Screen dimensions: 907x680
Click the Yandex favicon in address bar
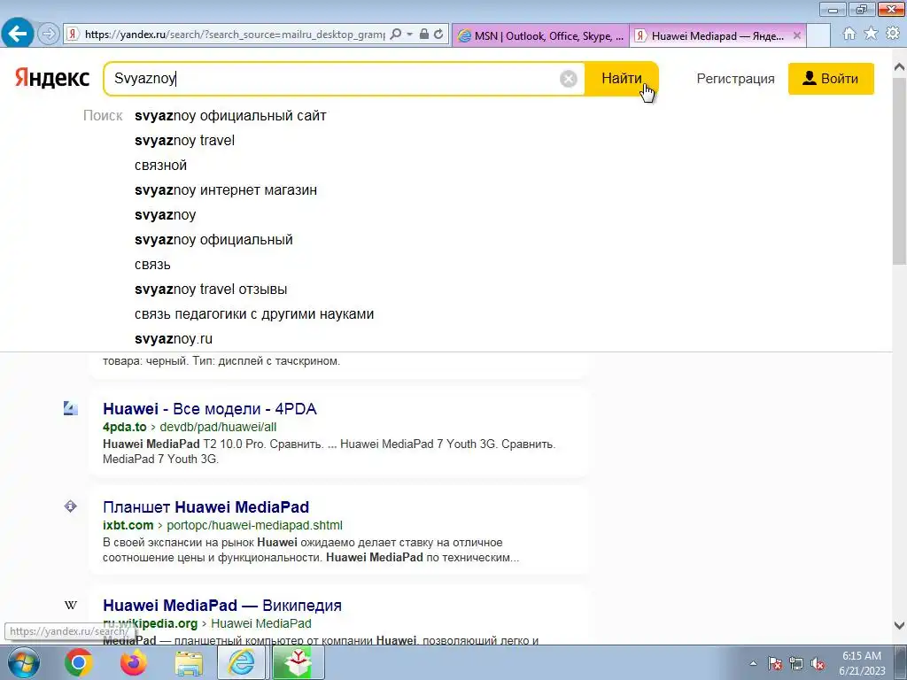pos(73,35)
